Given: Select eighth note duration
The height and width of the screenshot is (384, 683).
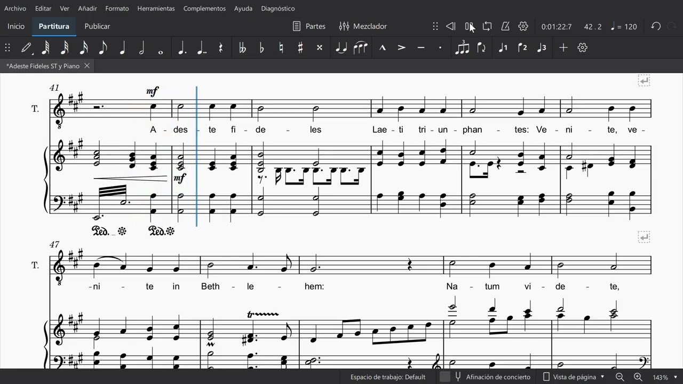Looking at the screenshot, I should 103,47.
